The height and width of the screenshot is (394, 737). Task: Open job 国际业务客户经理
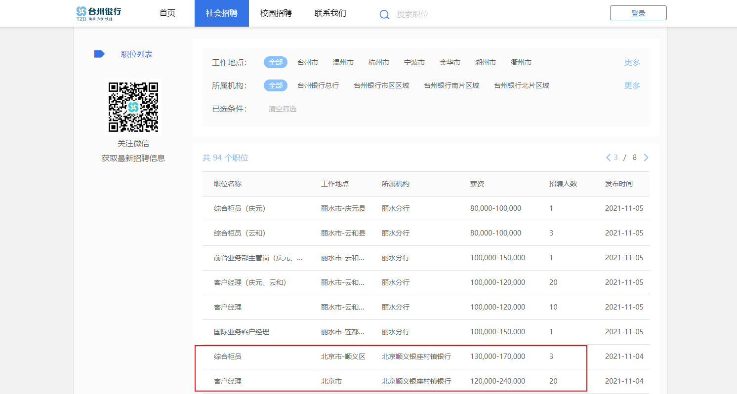tap(242, 332)
